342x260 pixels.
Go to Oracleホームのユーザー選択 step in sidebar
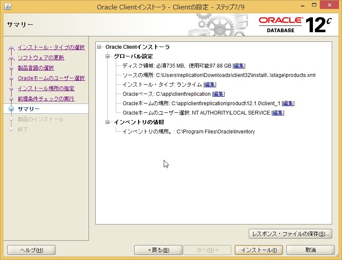tap(51, 78)
